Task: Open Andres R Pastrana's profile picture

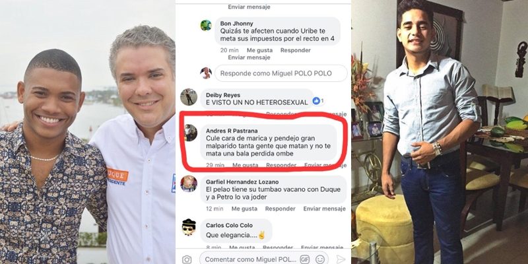Action: pos(191,133)
